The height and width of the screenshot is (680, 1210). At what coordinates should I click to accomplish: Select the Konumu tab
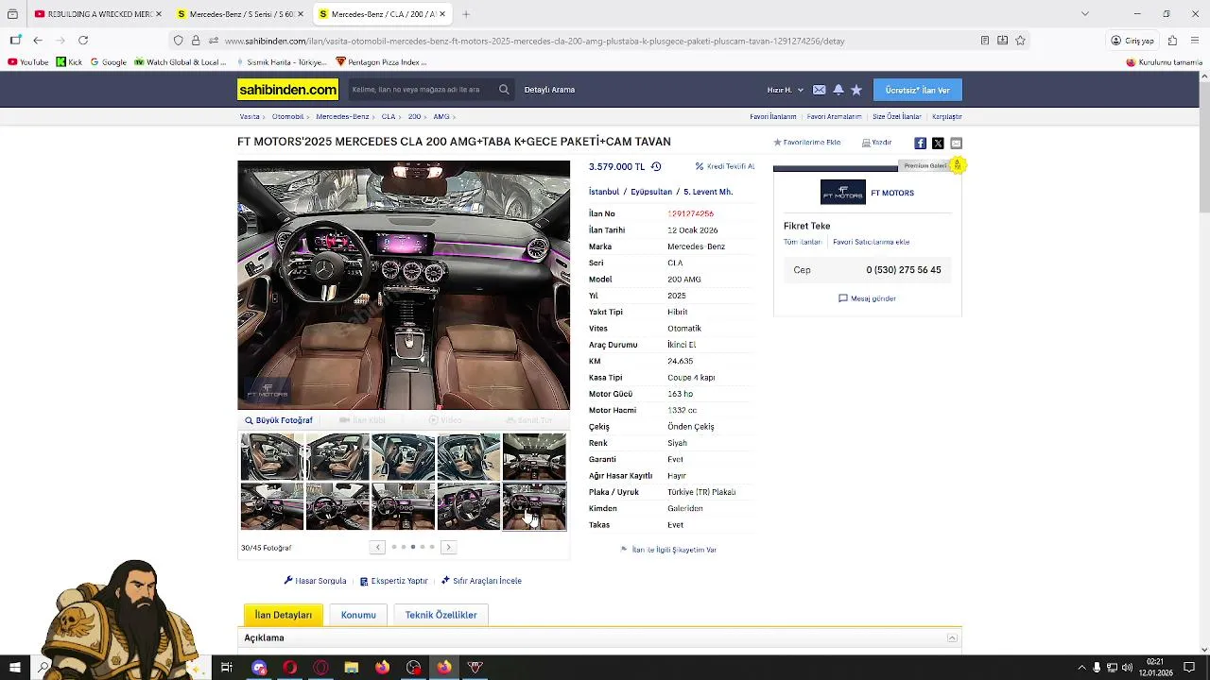click(358, 615)
